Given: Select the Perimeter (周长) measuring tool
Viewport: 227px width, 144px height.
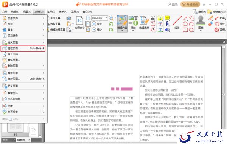Looking at the screenshot, I should [x=220, y=24].
